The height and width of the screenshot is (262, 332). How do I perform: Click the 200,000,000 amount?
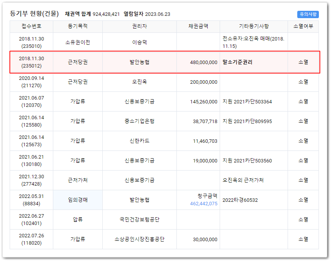tap(203, 82)
